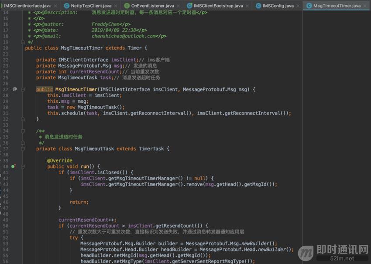The height and width of the screenshot is (264, 371).
Task: Click 'getServerSentReportMsgType()' on line 56
Action: point(212,261)
